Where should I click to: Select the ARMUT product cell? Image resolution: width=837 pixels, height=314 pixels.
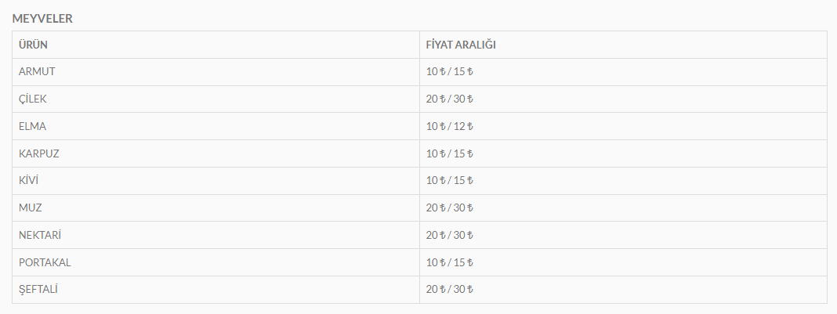[37, 72]
